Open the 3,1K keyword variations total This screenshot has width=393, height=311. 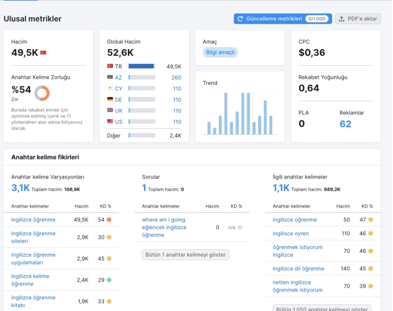[21, 188]
